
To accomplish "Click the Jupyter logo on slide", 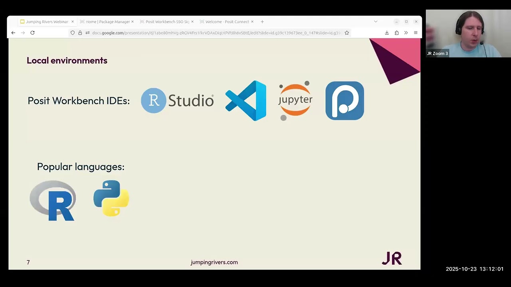I will 295,100.
